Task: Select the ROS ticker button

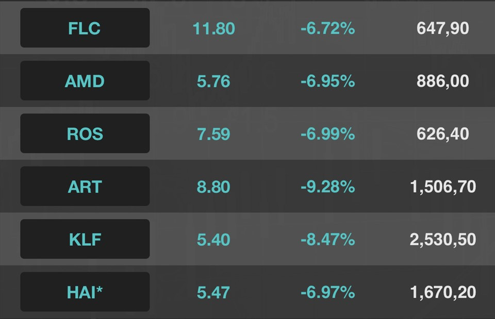Action: click(85, 133)
